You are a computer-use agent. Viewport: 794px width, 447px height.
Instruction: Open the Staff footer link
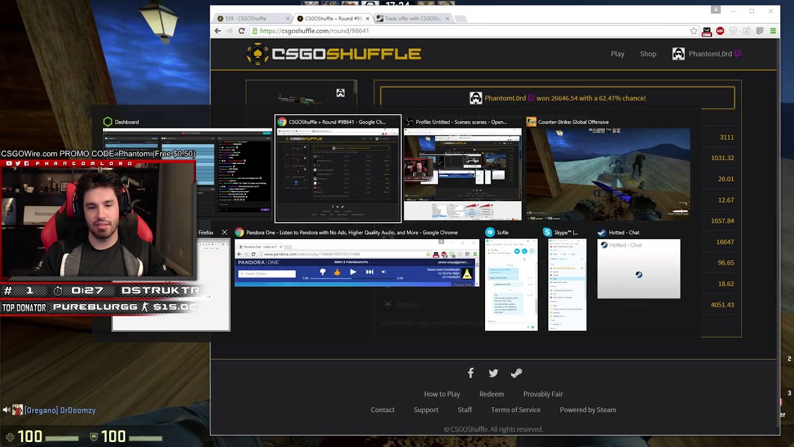click(465, 410)
